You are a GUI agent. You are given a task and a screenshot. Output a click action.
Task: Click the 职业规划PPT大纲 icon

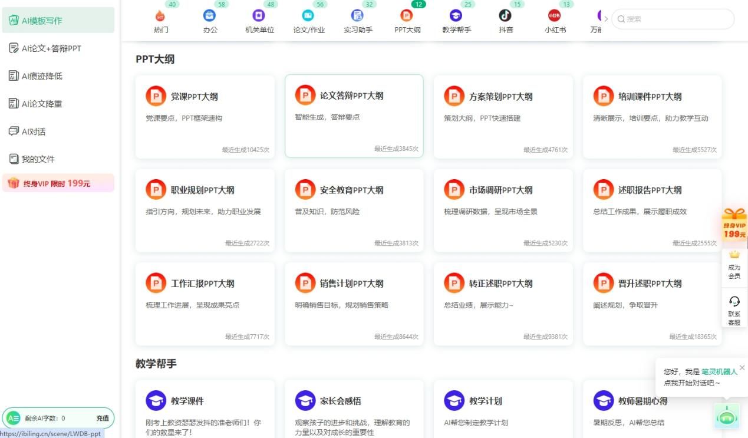(x=156, y=190)
